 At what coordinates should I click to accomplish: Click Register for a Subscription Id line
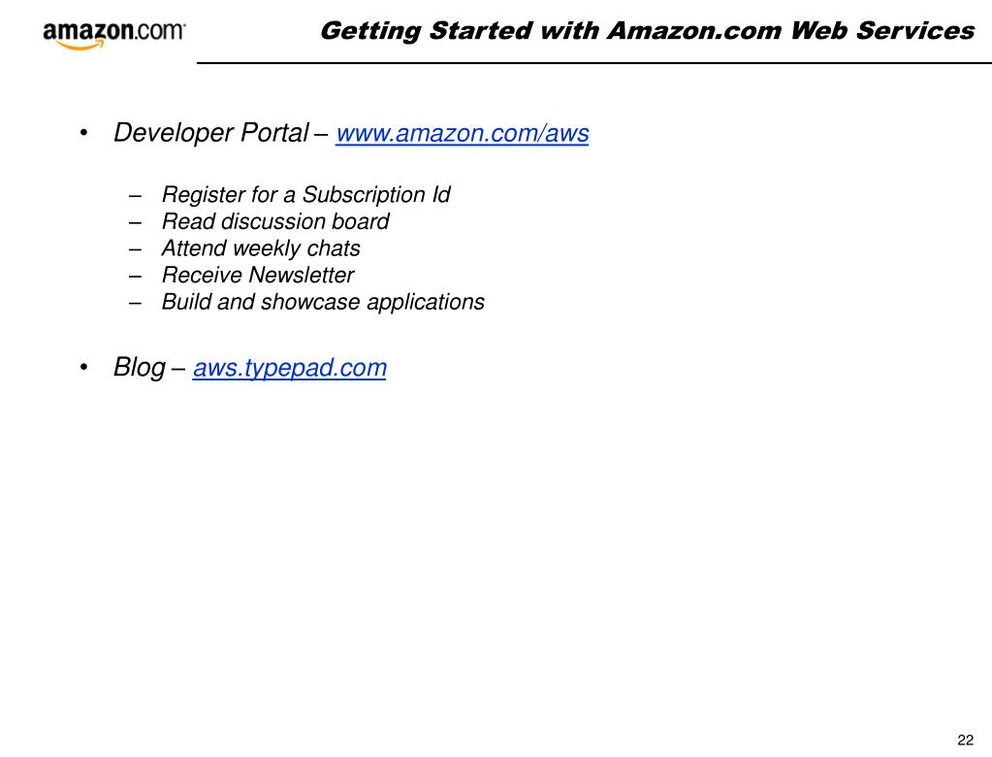(x=305, y=194)
